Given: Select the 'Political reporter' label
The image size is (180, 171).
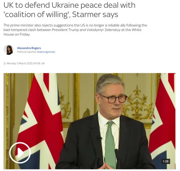Looking at the screenshot, I should (27, 52).
